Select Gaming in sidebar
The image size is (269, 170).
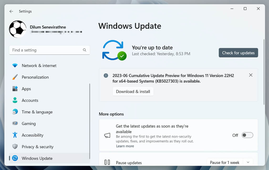[49, 123]
